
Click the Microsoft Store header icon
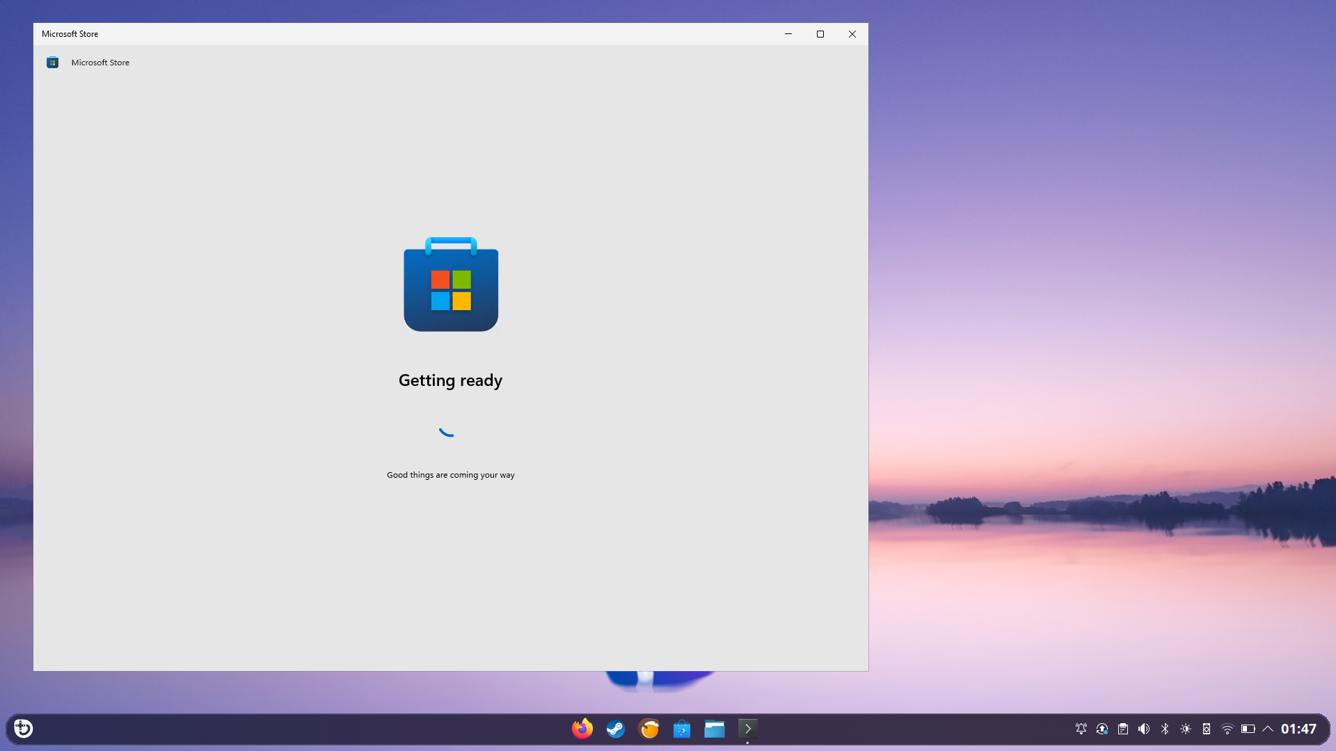pyautogui.click(x=52, y=63)
